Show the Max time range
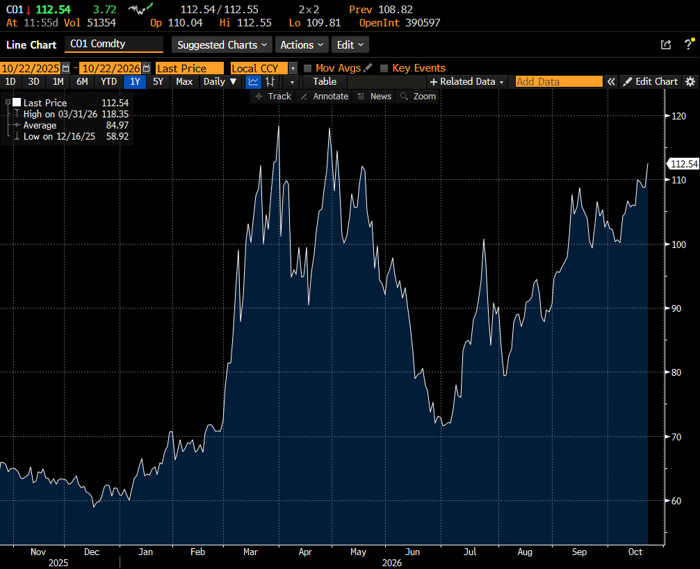Viewport: 700px width, 569px height. [x=184, y=82]
